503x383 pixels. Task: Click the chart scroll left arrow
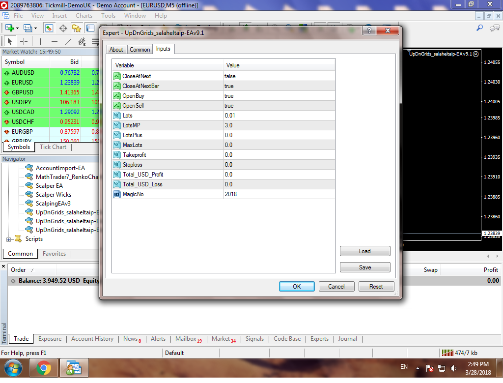coord(488,256)
